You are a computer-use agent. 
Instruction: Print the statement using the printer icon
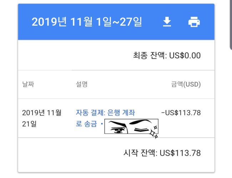pos(194,22)
